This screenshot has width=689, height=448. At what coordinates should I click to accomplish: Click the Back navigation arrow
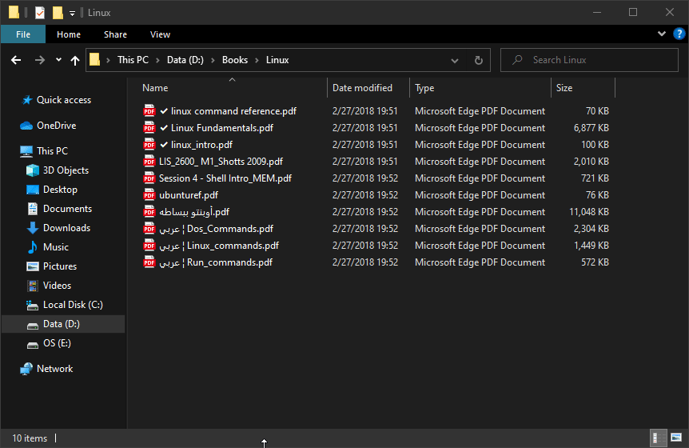tap(16, 60)
